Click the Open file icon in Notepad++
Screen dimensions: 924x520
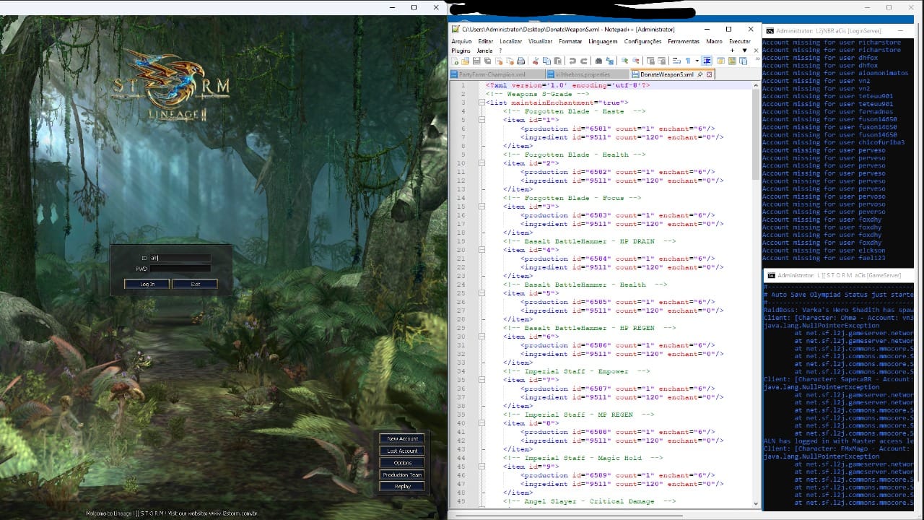click(x=466, y=61)
